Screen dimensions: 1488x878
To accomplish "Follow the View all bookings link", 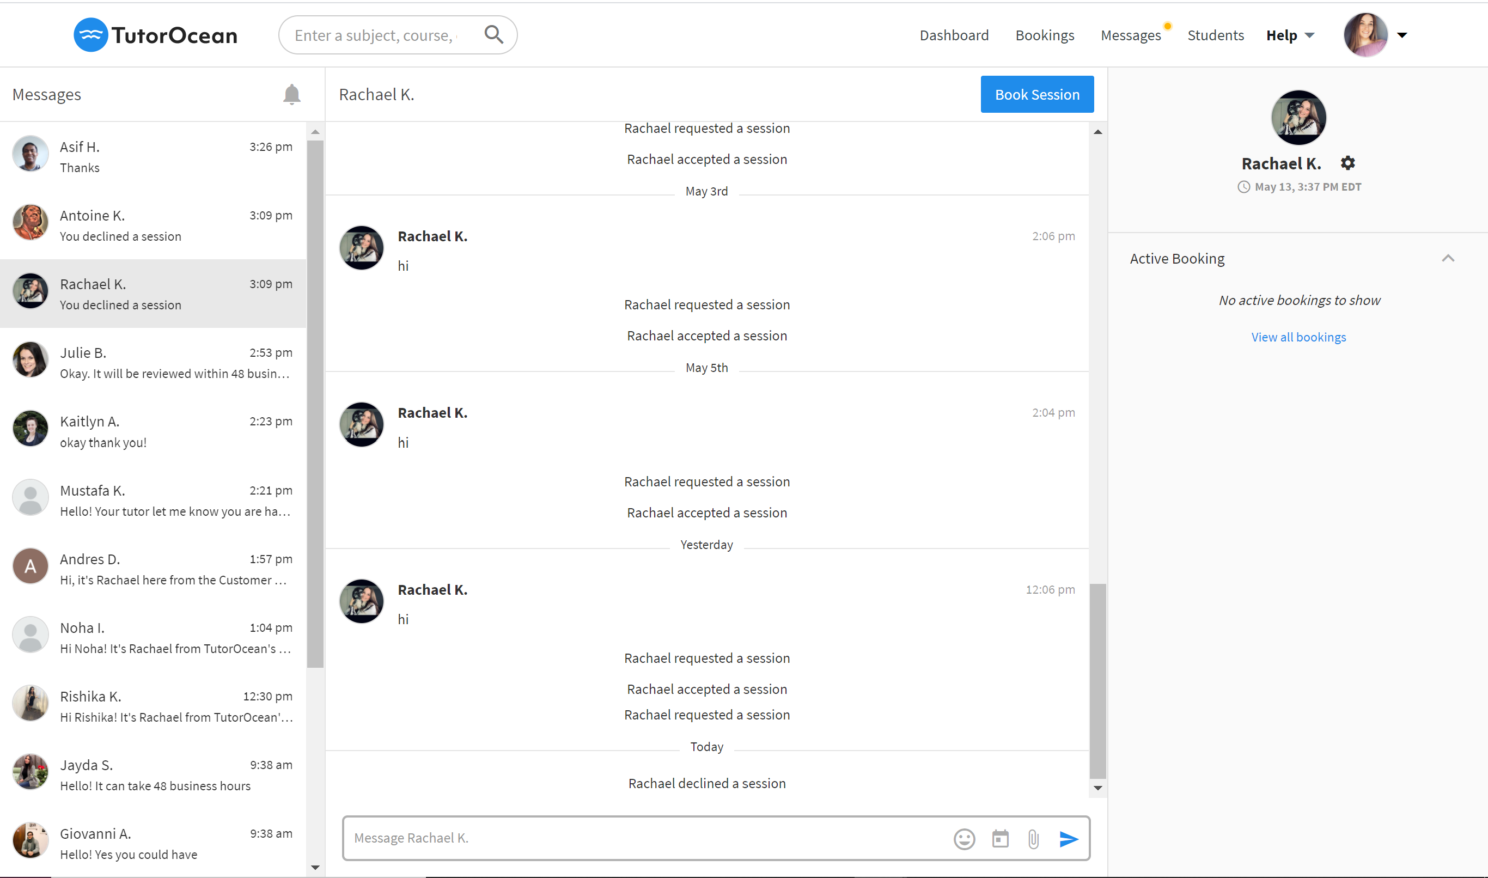I will coord(1298,337).
